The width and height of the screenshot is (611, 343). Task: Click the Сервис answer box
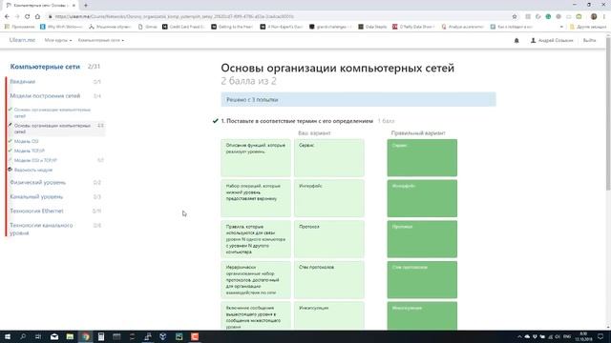point(329,158)
